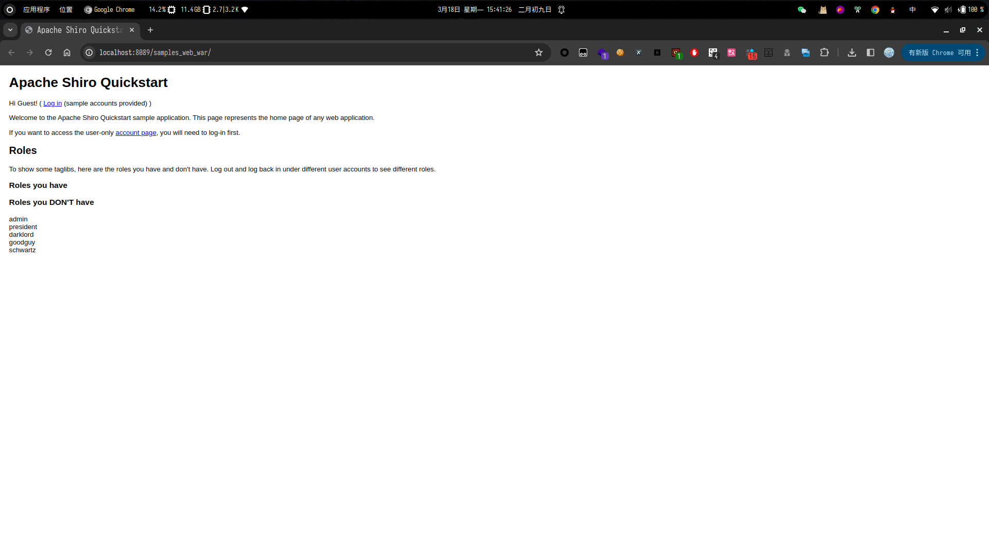Viewport: 989px width, 556px height.
Task: Open WeChat from the system tray
Action: click(x=802, y=10)
